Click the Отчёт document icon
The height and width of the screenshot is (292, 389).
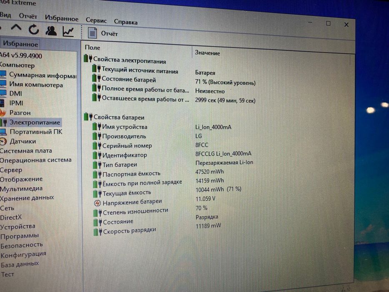click(93, 33)
